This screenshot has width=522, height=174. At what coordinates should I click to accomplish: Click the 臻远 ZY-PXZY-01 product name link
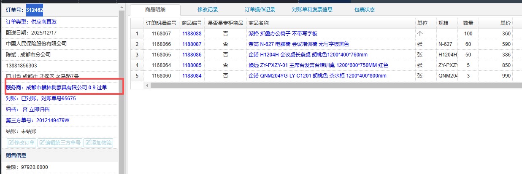tap(318, 65)
